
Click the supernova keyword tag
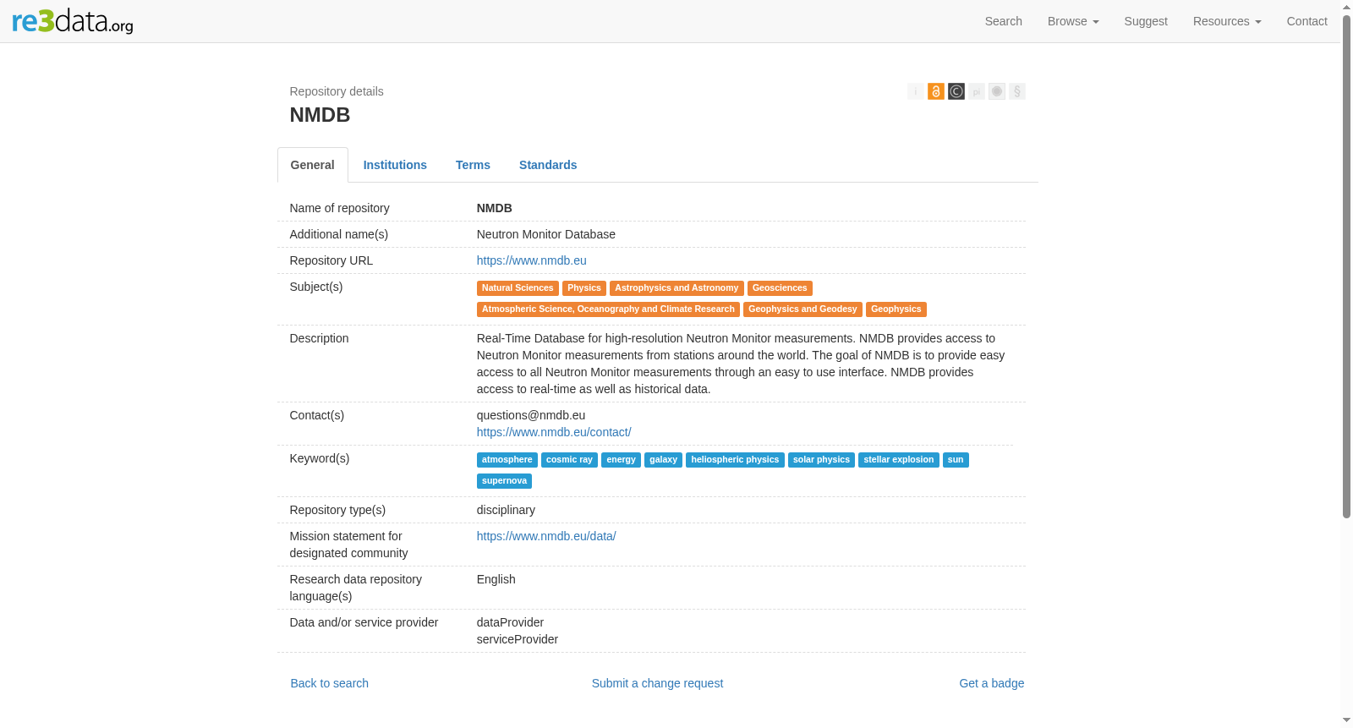(x=504, y=481)
